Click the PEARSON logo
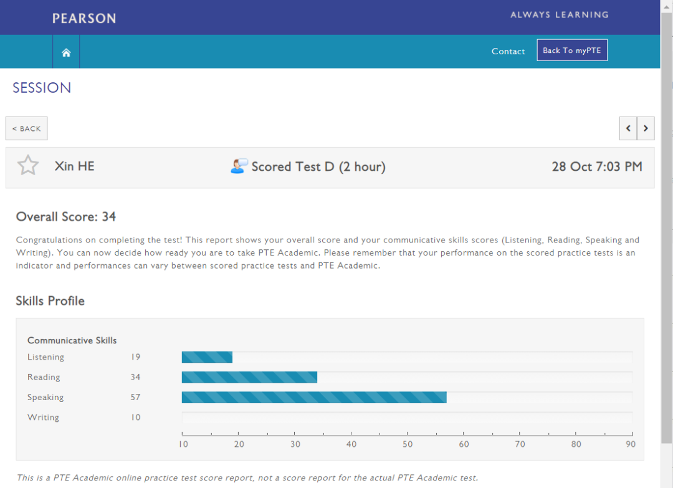 coord(84,19)
